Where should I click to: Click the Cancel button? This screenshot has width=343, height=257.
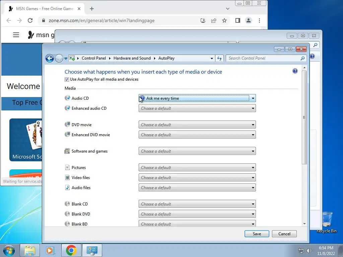(284, 234)
